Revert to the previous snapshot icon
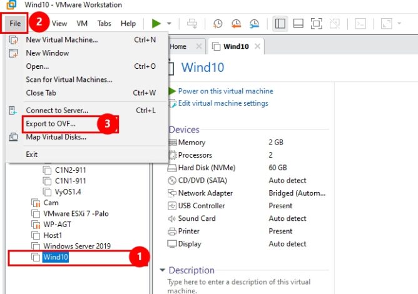Image resolution: width=418 pixels, height=294 pixels. pyautogui.click(x=236, y=23)
